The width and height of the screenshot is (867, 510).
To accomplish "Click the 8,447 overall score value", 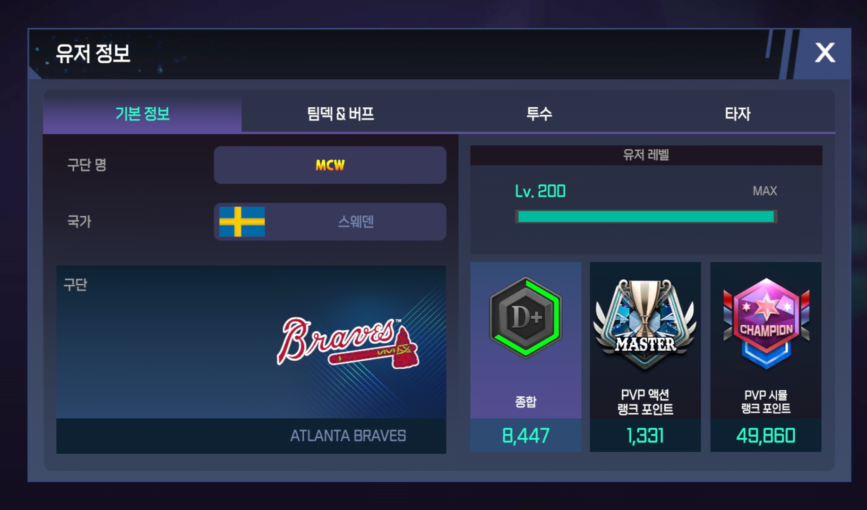I will (525, 435).
